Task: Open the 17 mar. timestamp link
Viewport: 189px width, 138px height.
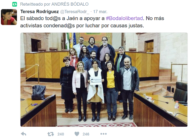Action: 100,12
